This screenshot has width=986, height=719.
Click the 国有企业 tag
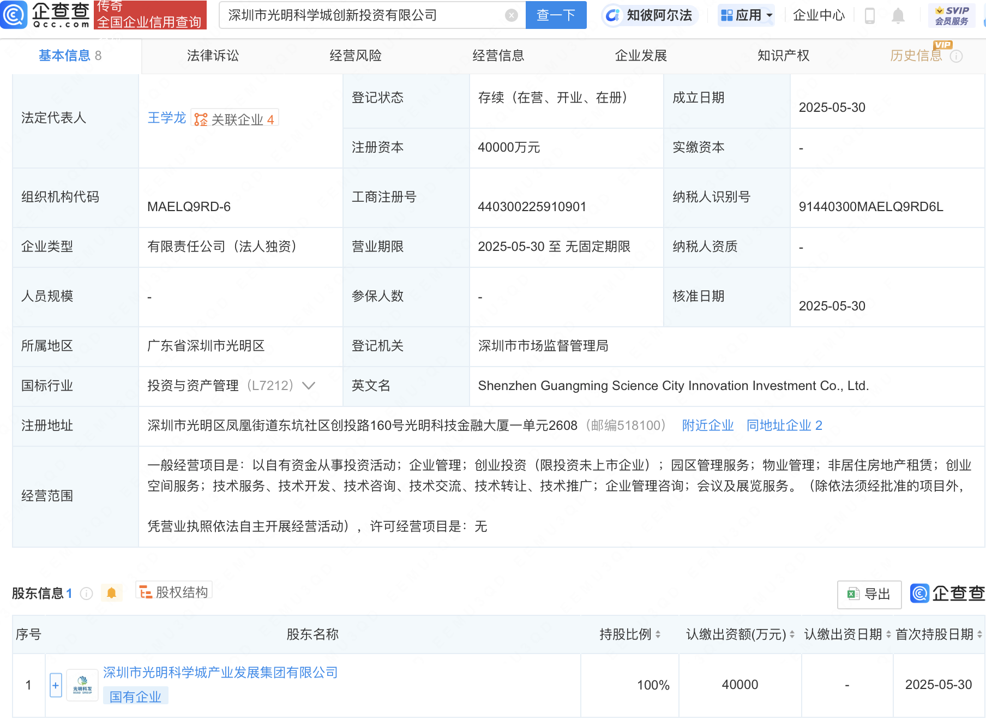point(135,697)
